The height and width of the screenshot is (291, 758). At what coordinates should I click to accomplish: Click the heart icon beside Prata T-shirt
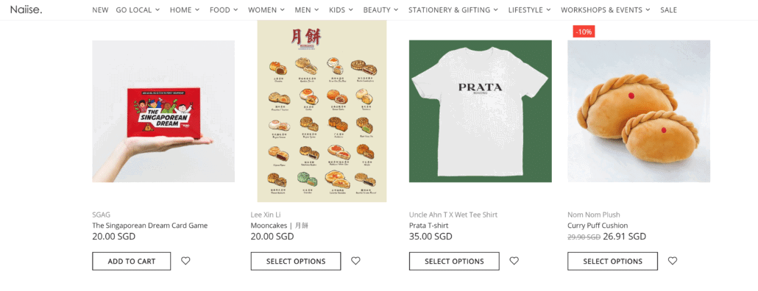tap(514, 261)
